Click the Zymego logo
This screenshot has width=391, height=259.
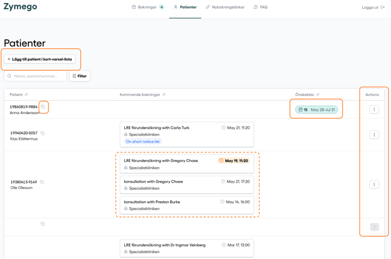[x=20, y=7]
